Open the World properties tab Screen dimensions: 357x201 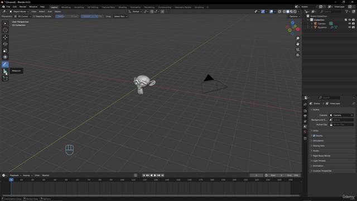pyautogui.click(x=305, y=132)
